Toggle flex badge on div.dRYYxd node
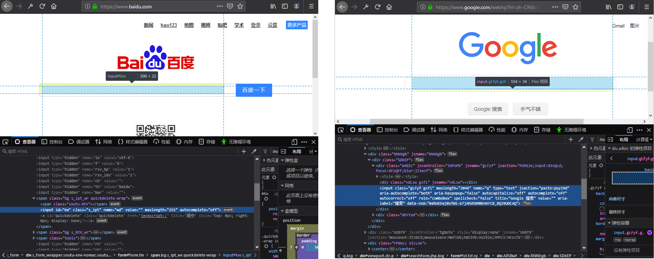Image resolution: width=654 pixels, height=259 pixels. (x=445, y=215)
